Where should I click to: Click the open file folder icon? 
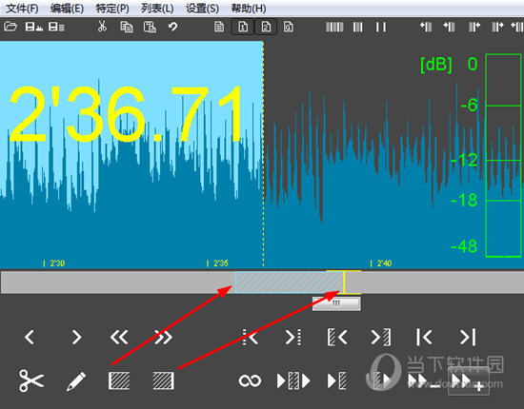click(10, 27)
